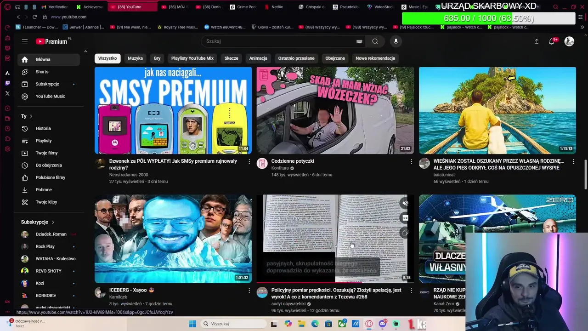Open Neostradamus 2000 channel avatar
588x331 pixels.
point(100,164)
